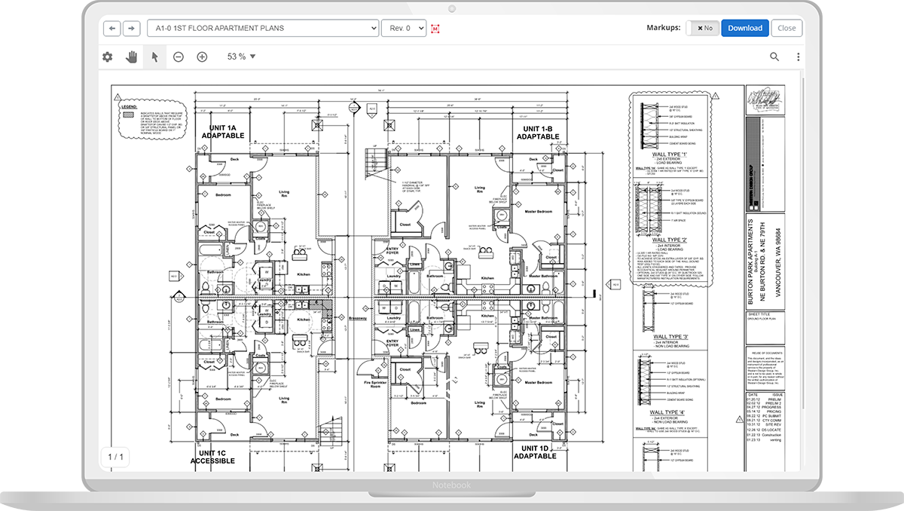Image resolution: width=904 pixels, height=511 pixels.
Task: Click the 1 / 1 page indicator
Action: (116, 457)
